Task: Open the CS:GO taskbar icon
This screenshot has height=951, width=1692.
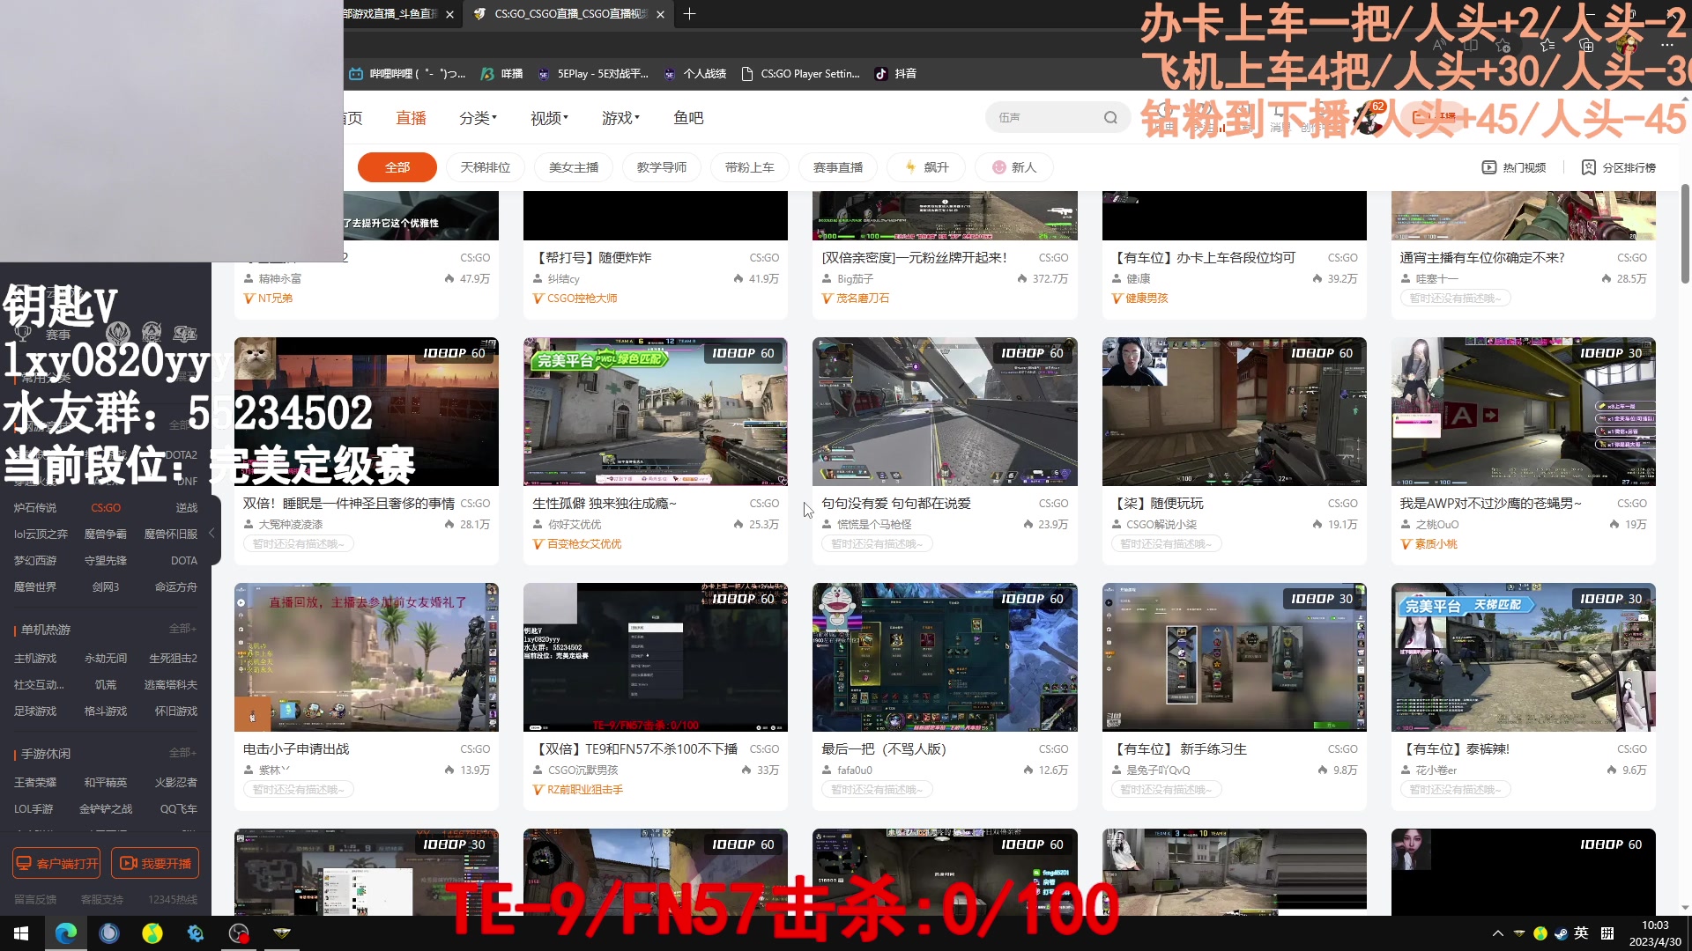Action: pos(282,933)
